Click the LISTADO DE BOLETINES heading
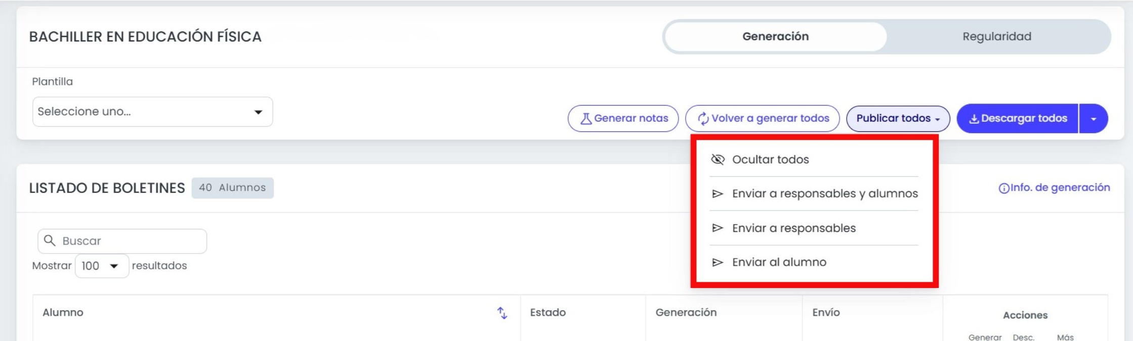 tap(107, 188)
